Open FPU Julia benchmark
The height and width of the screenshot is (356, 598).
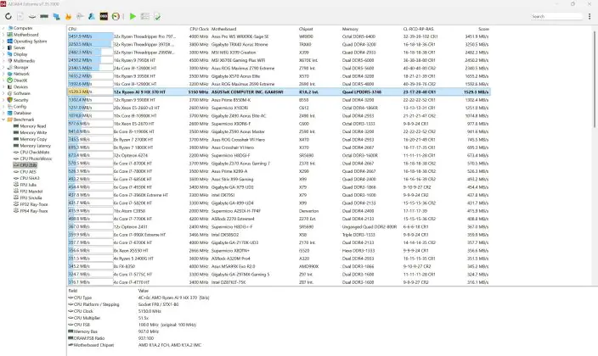(x=28, y=185)
